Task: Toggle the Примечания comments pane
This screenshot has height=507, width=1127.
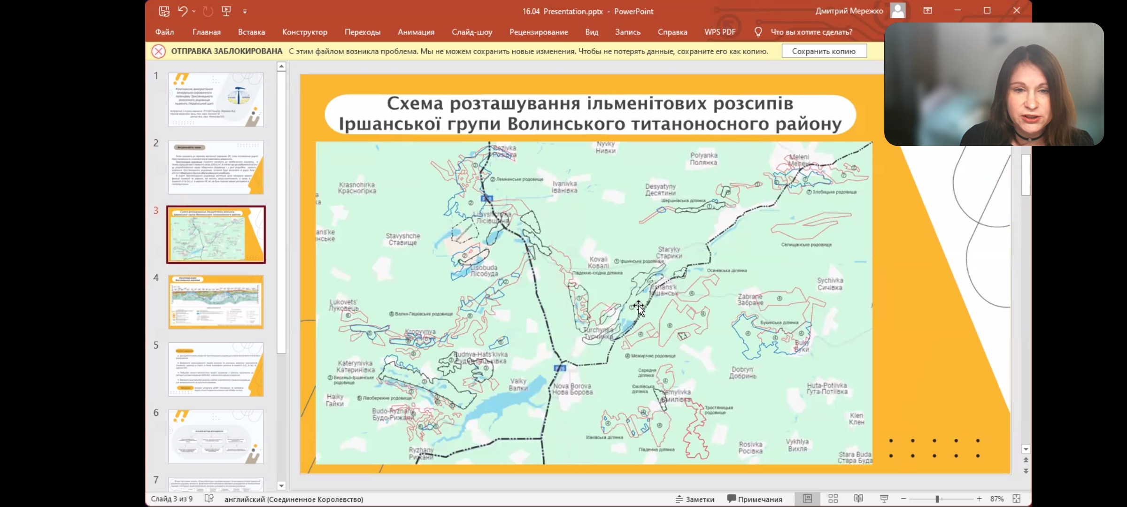Action: click(x=755, y=499)
